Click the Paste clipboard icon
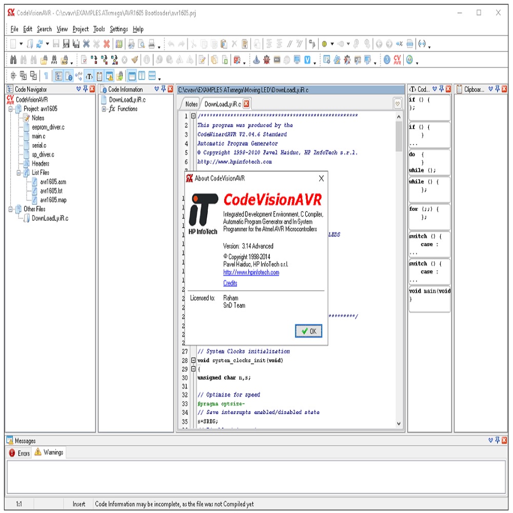The width and height of the screenshot is (513, 513). [x=224, y=44]
